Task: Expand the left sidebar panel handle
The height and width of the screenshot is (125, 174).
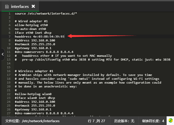Action: 2,54
